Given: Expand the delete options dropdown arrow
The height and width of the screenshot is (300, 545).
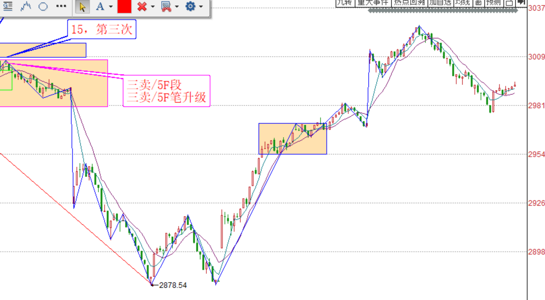Looking at the screenshot, I should pyautogui.click(x=153, y=7).
